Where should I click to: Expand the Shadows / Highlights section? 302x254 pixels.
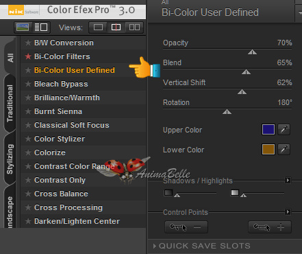pos(288,181)
